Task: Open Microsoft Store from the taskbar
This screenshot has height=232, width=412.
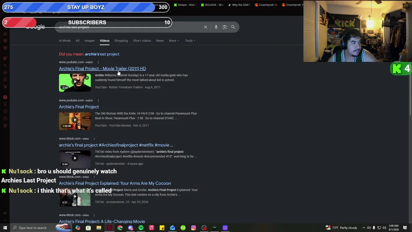Action: [x=88, y=228]
